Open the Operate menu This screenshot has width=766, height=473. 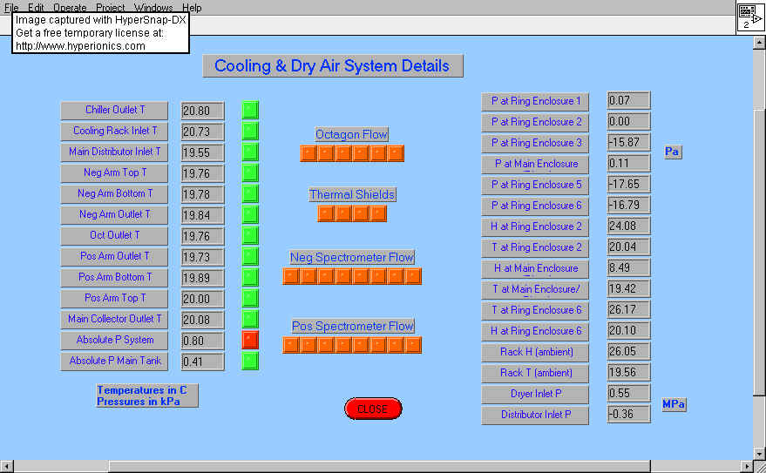tap(70, 7)
